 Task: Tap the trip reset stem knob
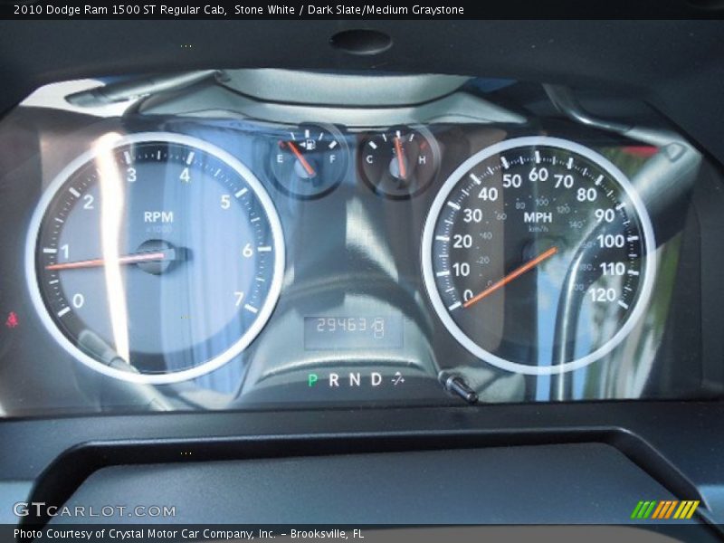[x=461, y=387]
